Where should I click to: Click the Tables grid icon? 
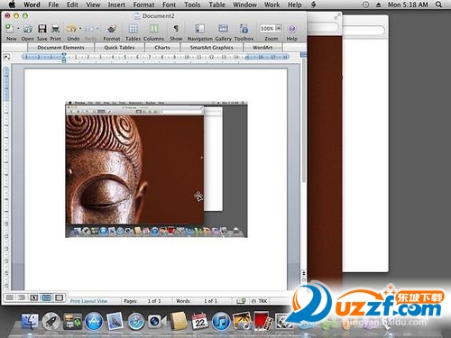(x=133, y=29)
